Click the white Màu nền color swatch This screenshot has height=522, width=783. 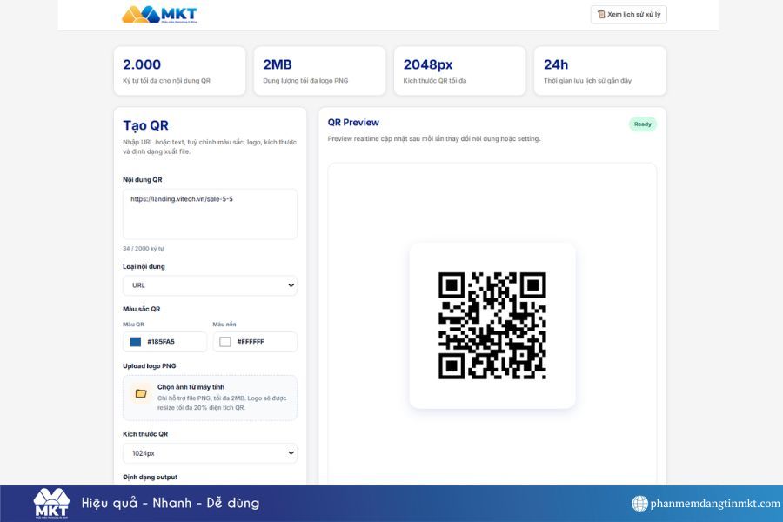click(225, 342)
